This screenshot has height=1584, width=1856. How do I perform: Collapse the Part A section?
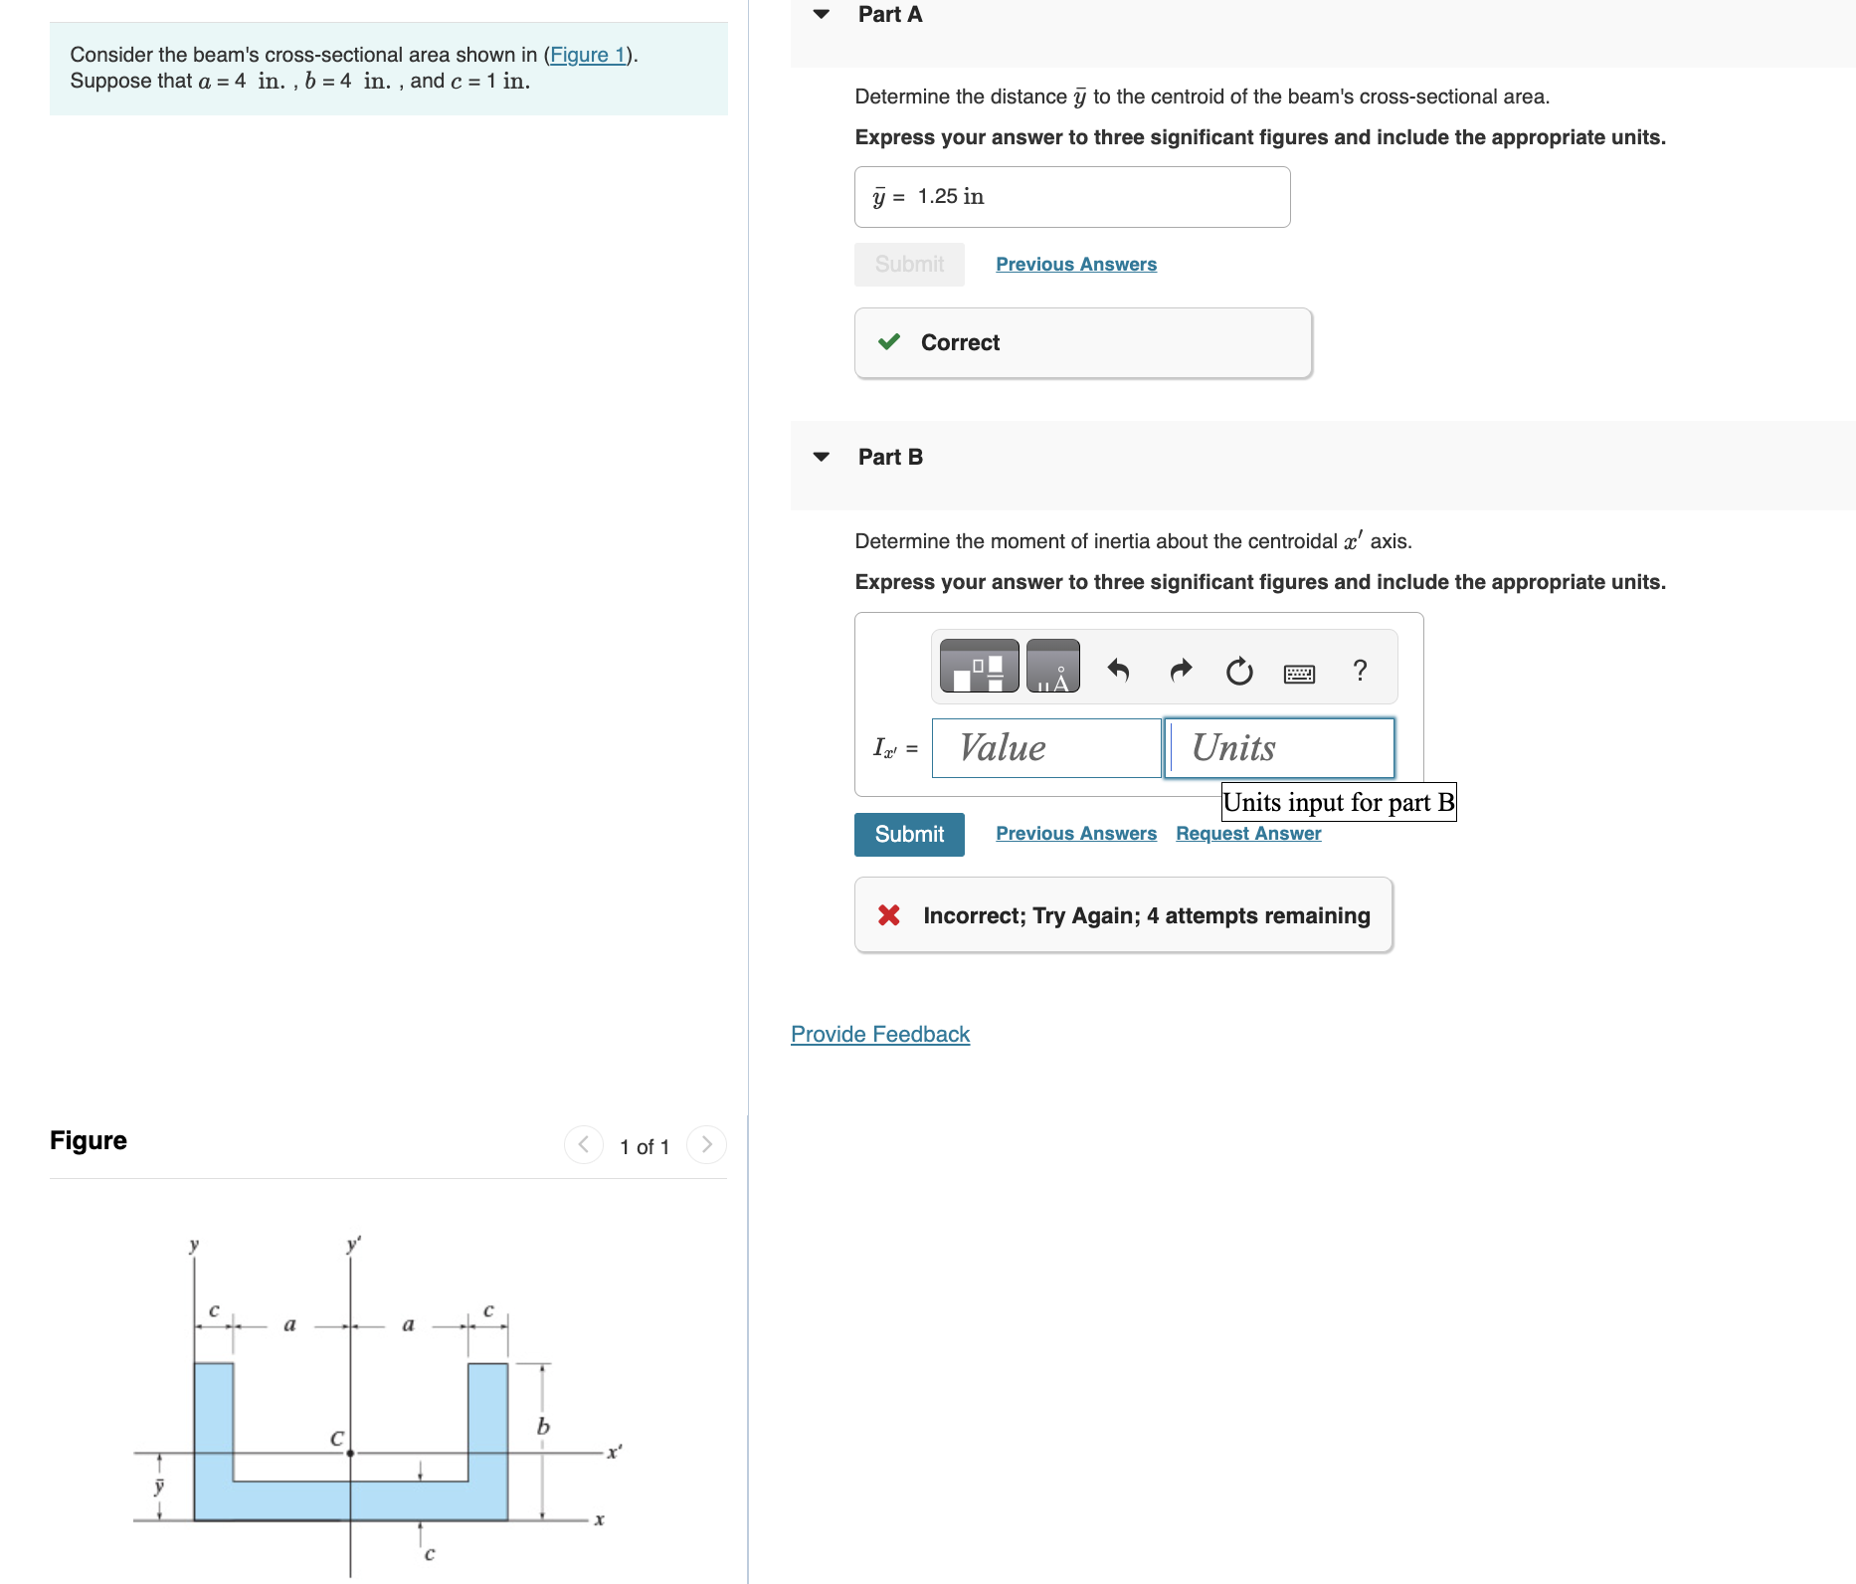(820, 14)
